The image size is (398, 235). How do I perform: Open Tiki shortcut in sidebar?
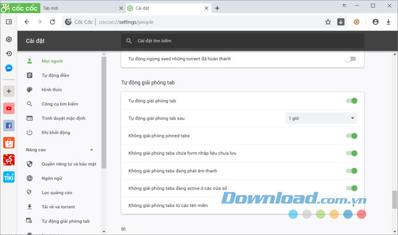point(9,177)
